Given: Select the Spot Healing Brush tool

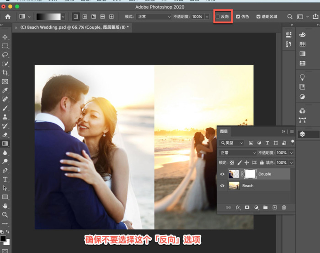Looking at the screenshot, I should click(x=5, y=99).
